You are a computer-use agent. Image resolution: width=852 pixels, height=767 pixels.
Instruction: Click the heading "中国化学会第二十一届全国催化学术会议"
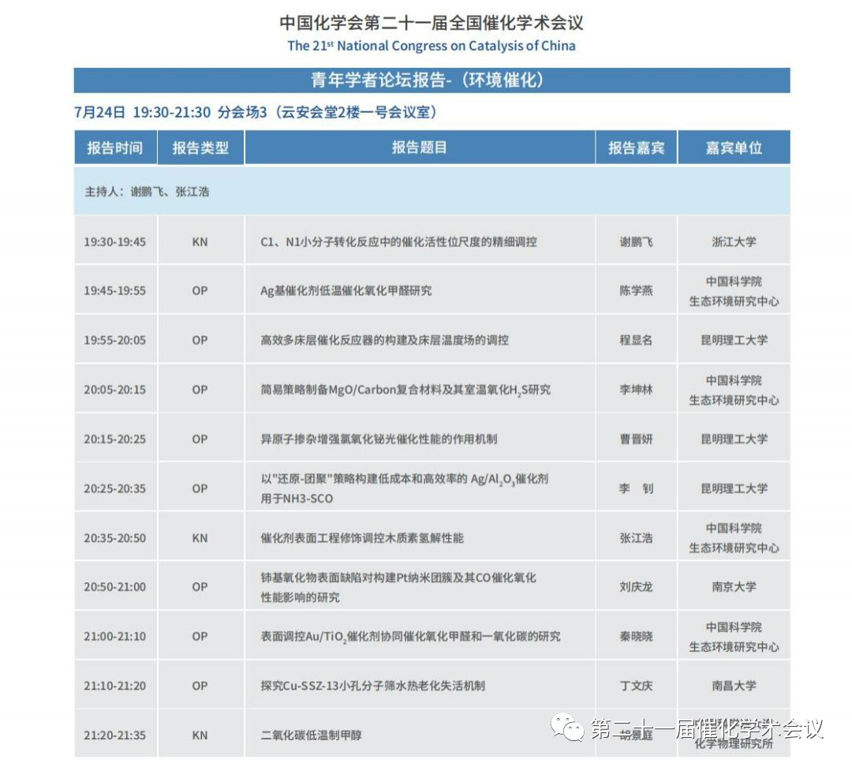point(432,23)
